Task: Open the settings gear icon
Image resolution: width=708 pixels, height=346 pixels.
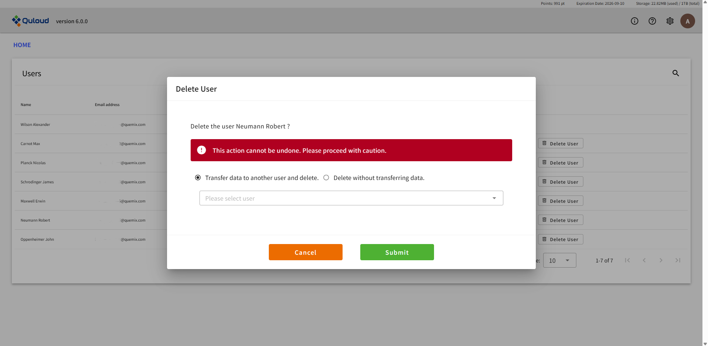Action: click(670, 21)
